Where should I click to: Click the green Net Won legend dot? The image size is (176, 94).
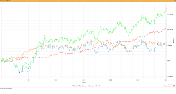pyautogui.click(x=72, y=86)
